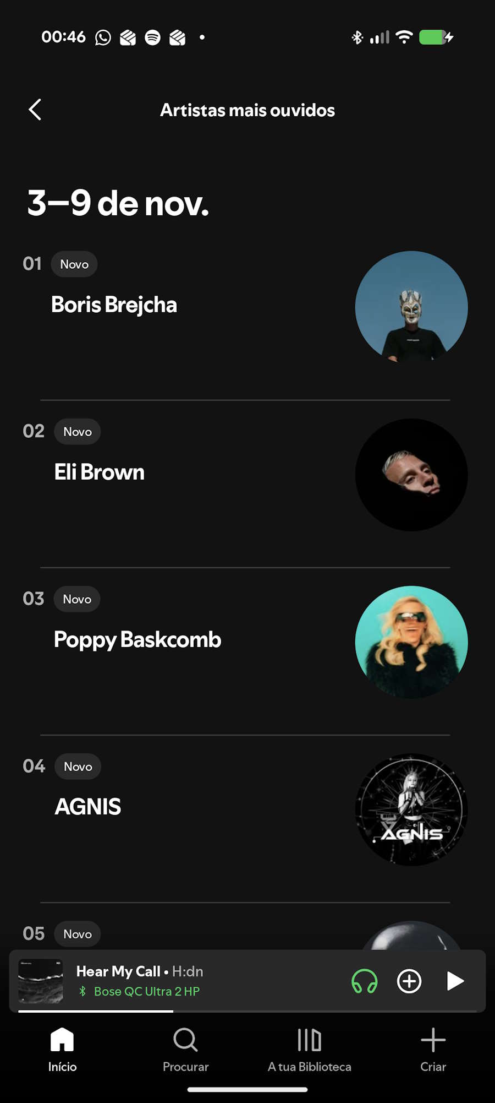
Task: Tap Boris Brejcha's masked profile photo
Action: tap(411, 307)
